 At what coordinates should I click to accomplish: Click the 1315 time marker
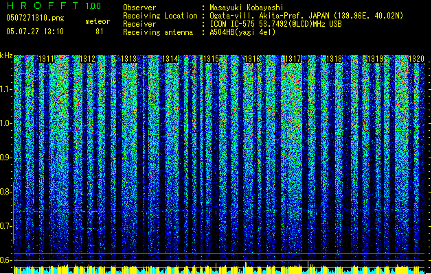pos(211,59)
